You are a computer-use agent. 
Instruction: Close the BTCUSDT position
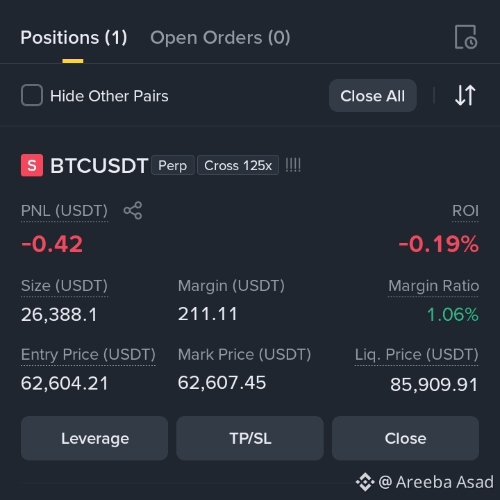pos(406,438)
